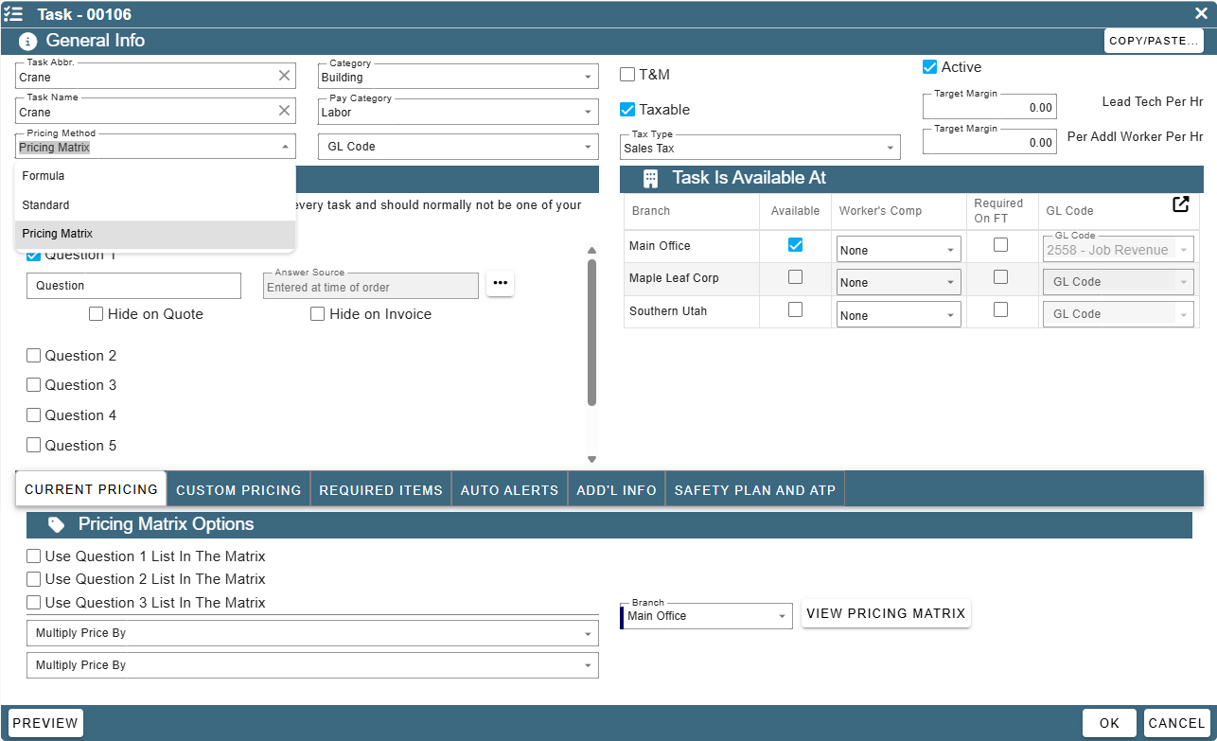Choose Standard from Pricing Method list
1217x741 pixels.
155,205
